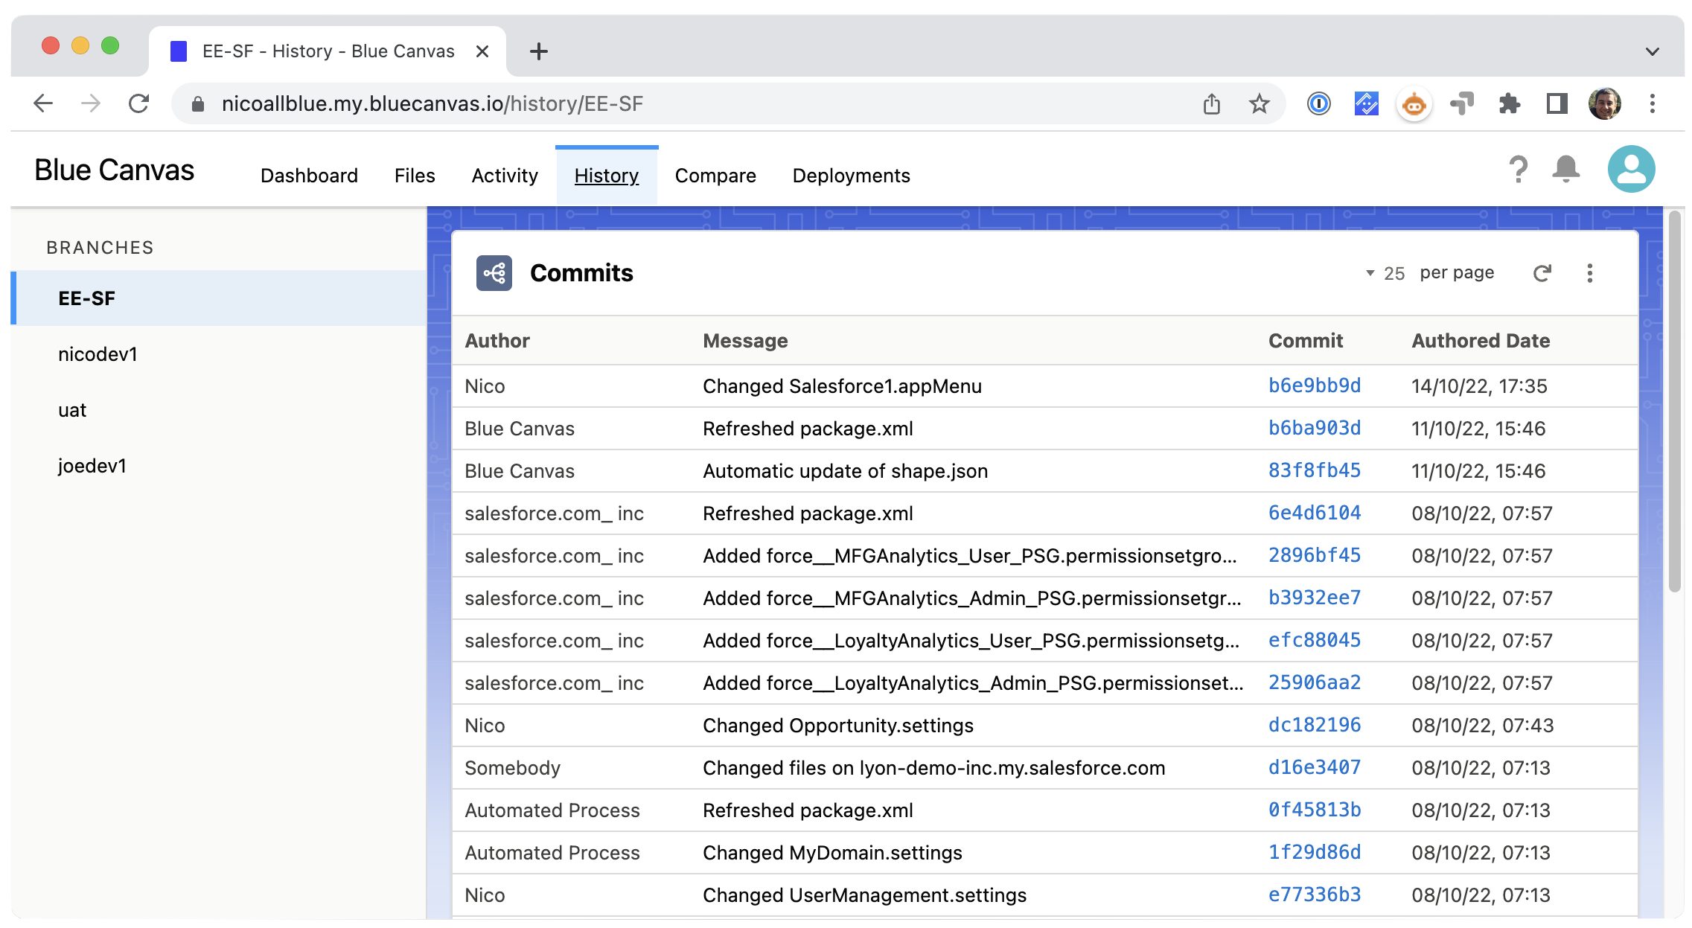
Task: Open Chrome's three-dot menu
Action: (x=1653, y=103)
